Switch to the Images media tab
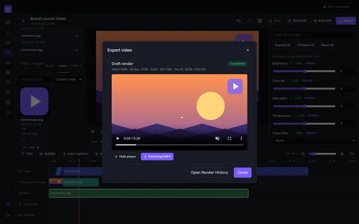Viewport: 359px width, 224px height. coord(38,65)
